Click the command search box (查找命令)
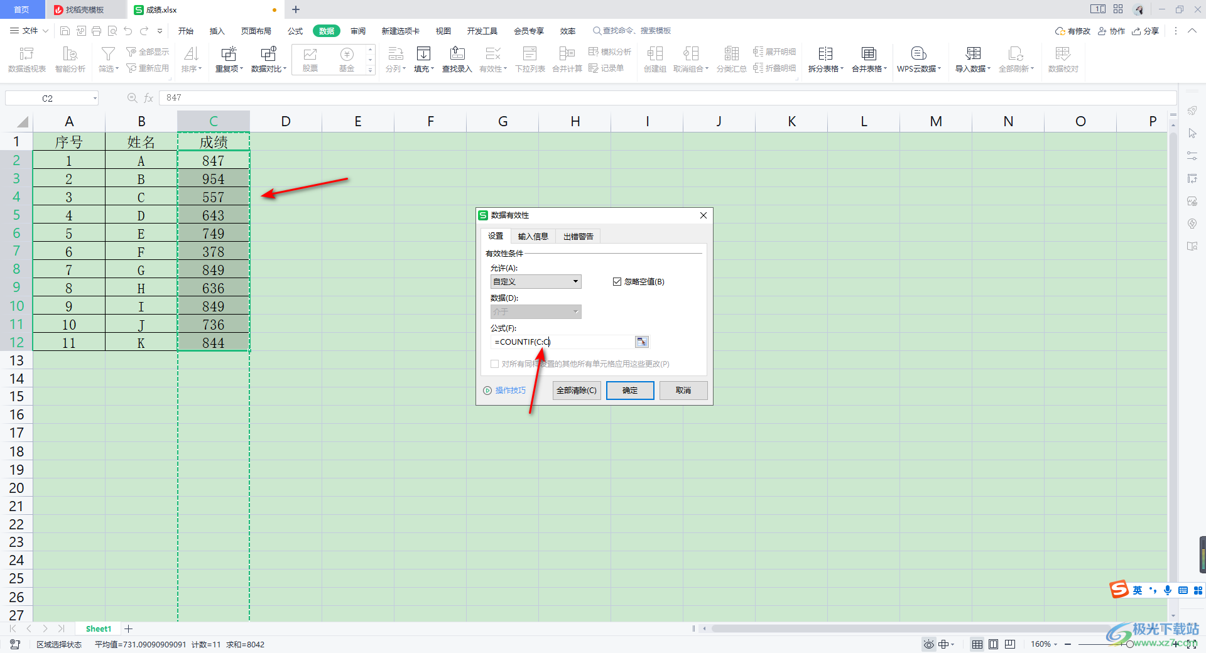 tap(633, 31)
